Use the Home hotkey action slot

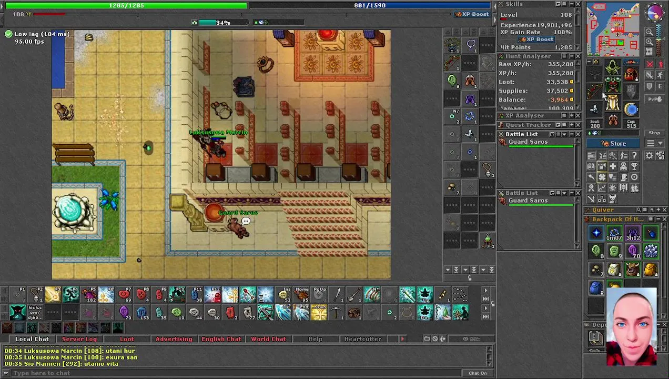(x=301, y=295)
